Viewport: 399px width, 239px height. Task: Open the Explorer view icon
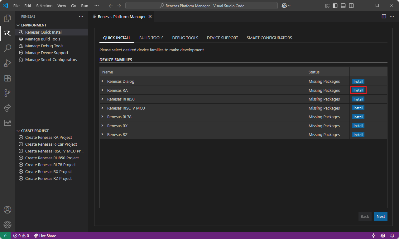(x=7, y=18)
